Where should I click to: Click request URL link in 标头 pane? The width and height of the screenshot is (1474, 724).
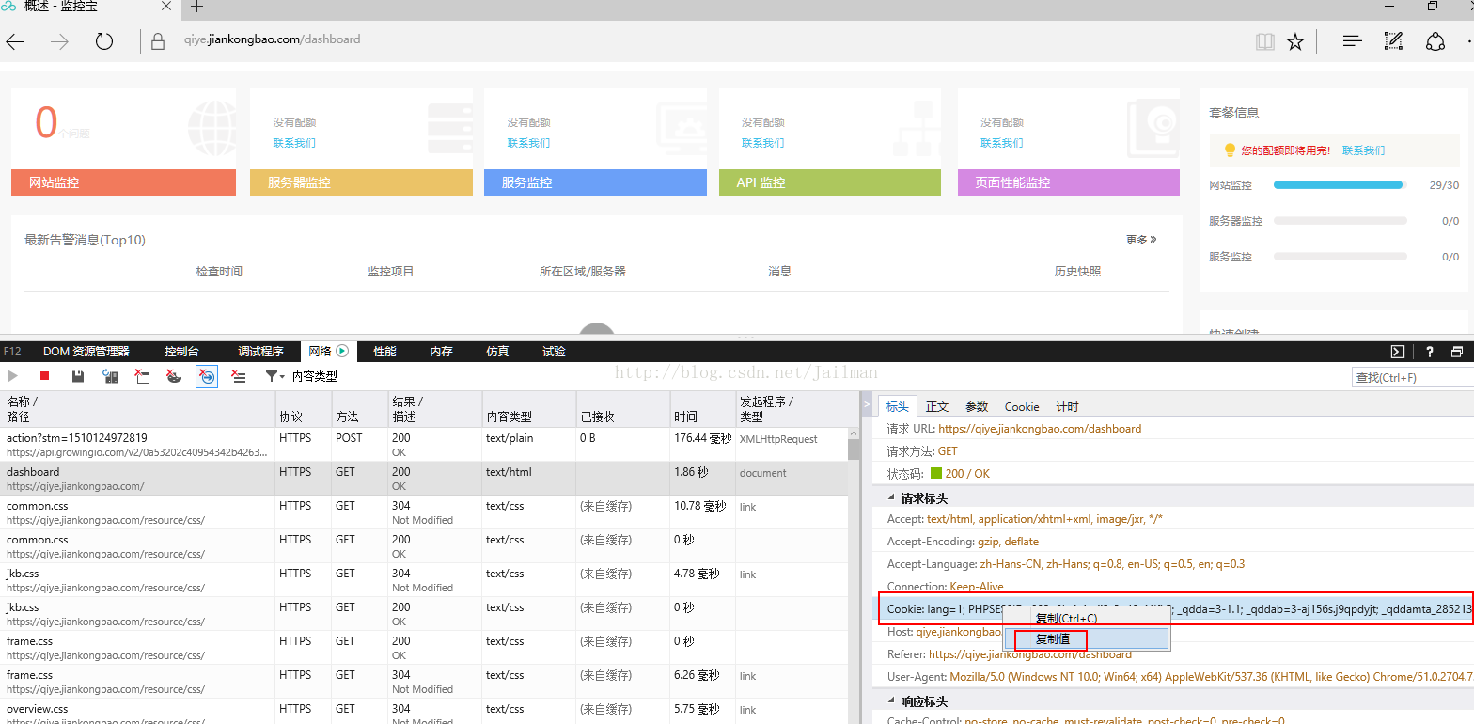pos(1040,429)
